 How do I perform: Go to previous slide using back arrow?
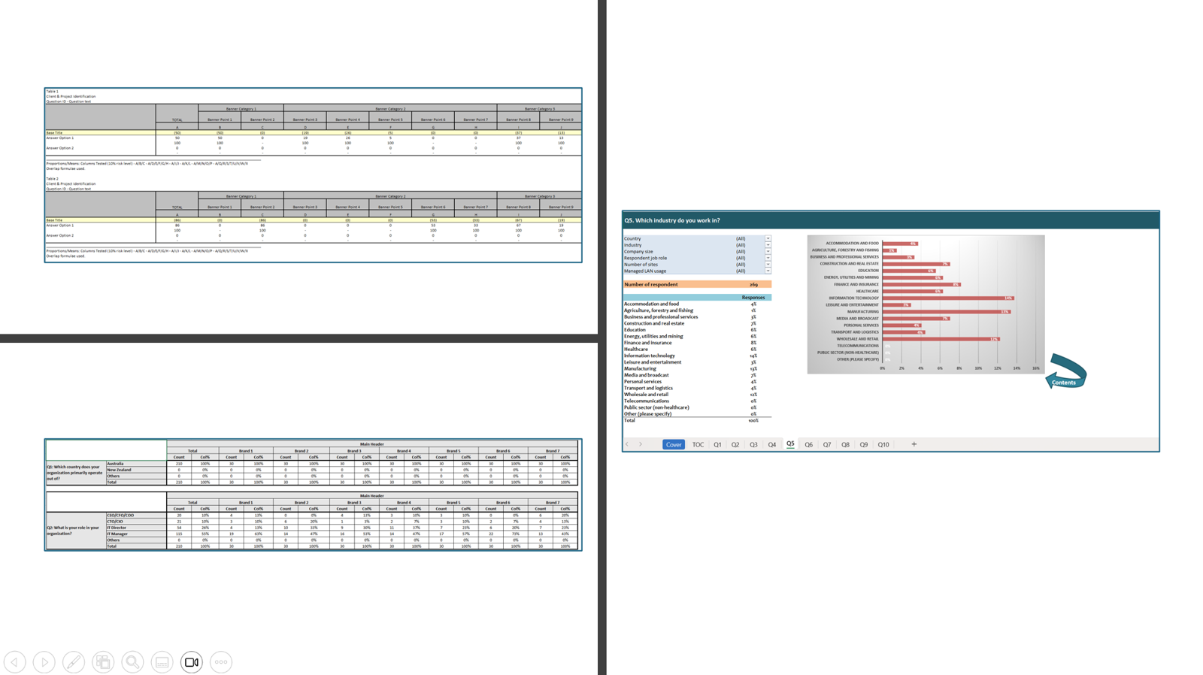click(x=15, y=662)
